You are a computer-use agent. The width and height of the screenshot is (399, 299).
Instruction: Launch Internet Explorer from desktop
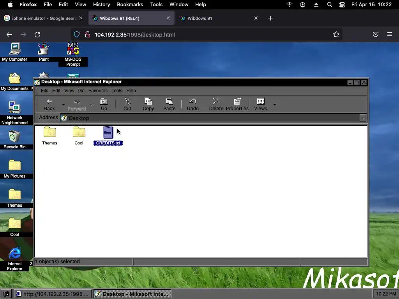point(14,259)
